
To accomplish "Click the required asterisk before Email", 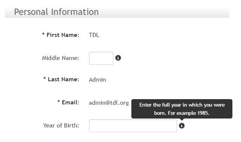I will point(58,101).
